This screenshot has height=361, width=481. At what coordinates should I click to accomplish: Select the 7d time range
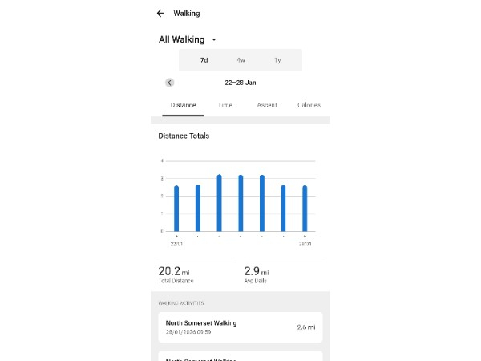click(204, 60)
